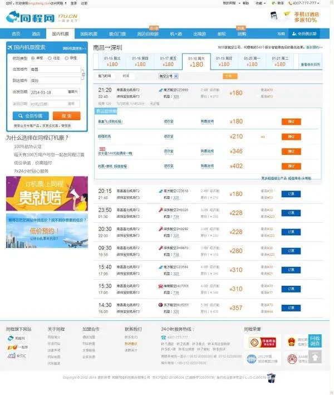The image size is (334, 395).
Task: Open the 国内机票 nav tab
Action: pos(60,34)
